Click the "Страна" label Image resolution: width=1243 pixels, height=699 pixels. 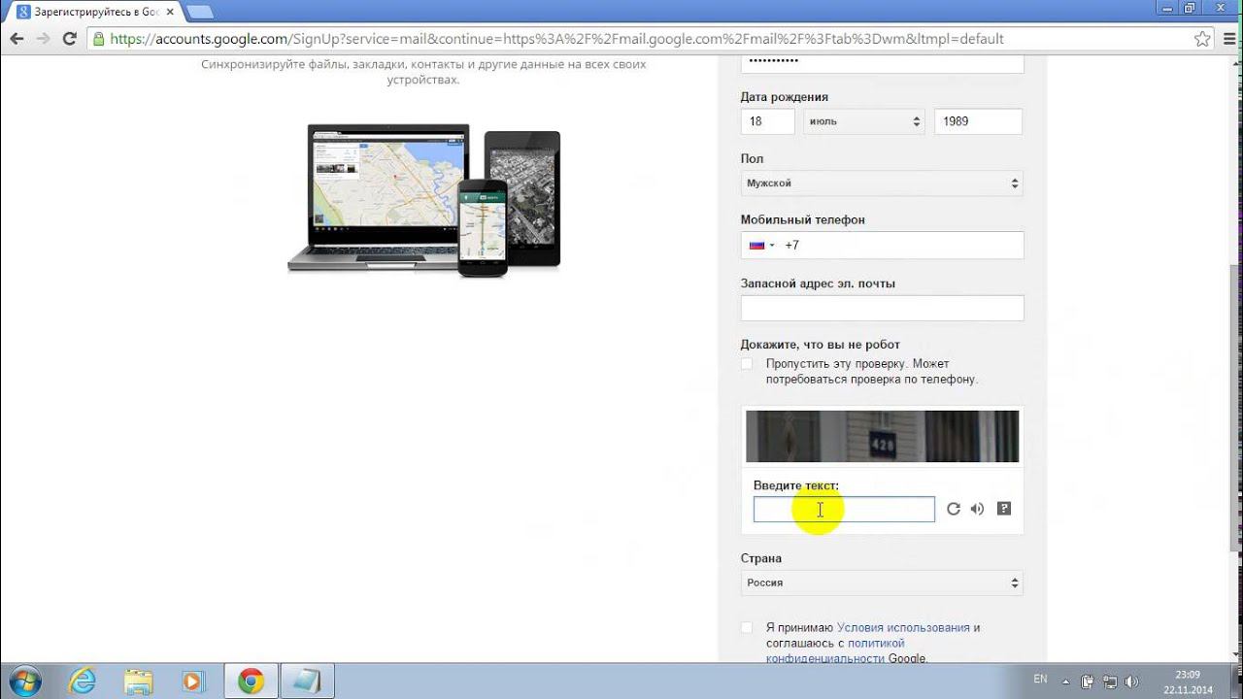(760, 558)
